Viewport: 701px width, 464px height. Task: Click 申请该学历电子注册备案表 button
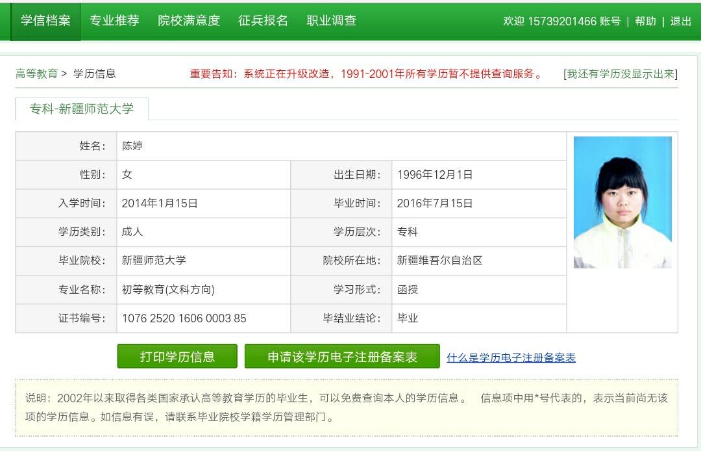click(342, 356)
